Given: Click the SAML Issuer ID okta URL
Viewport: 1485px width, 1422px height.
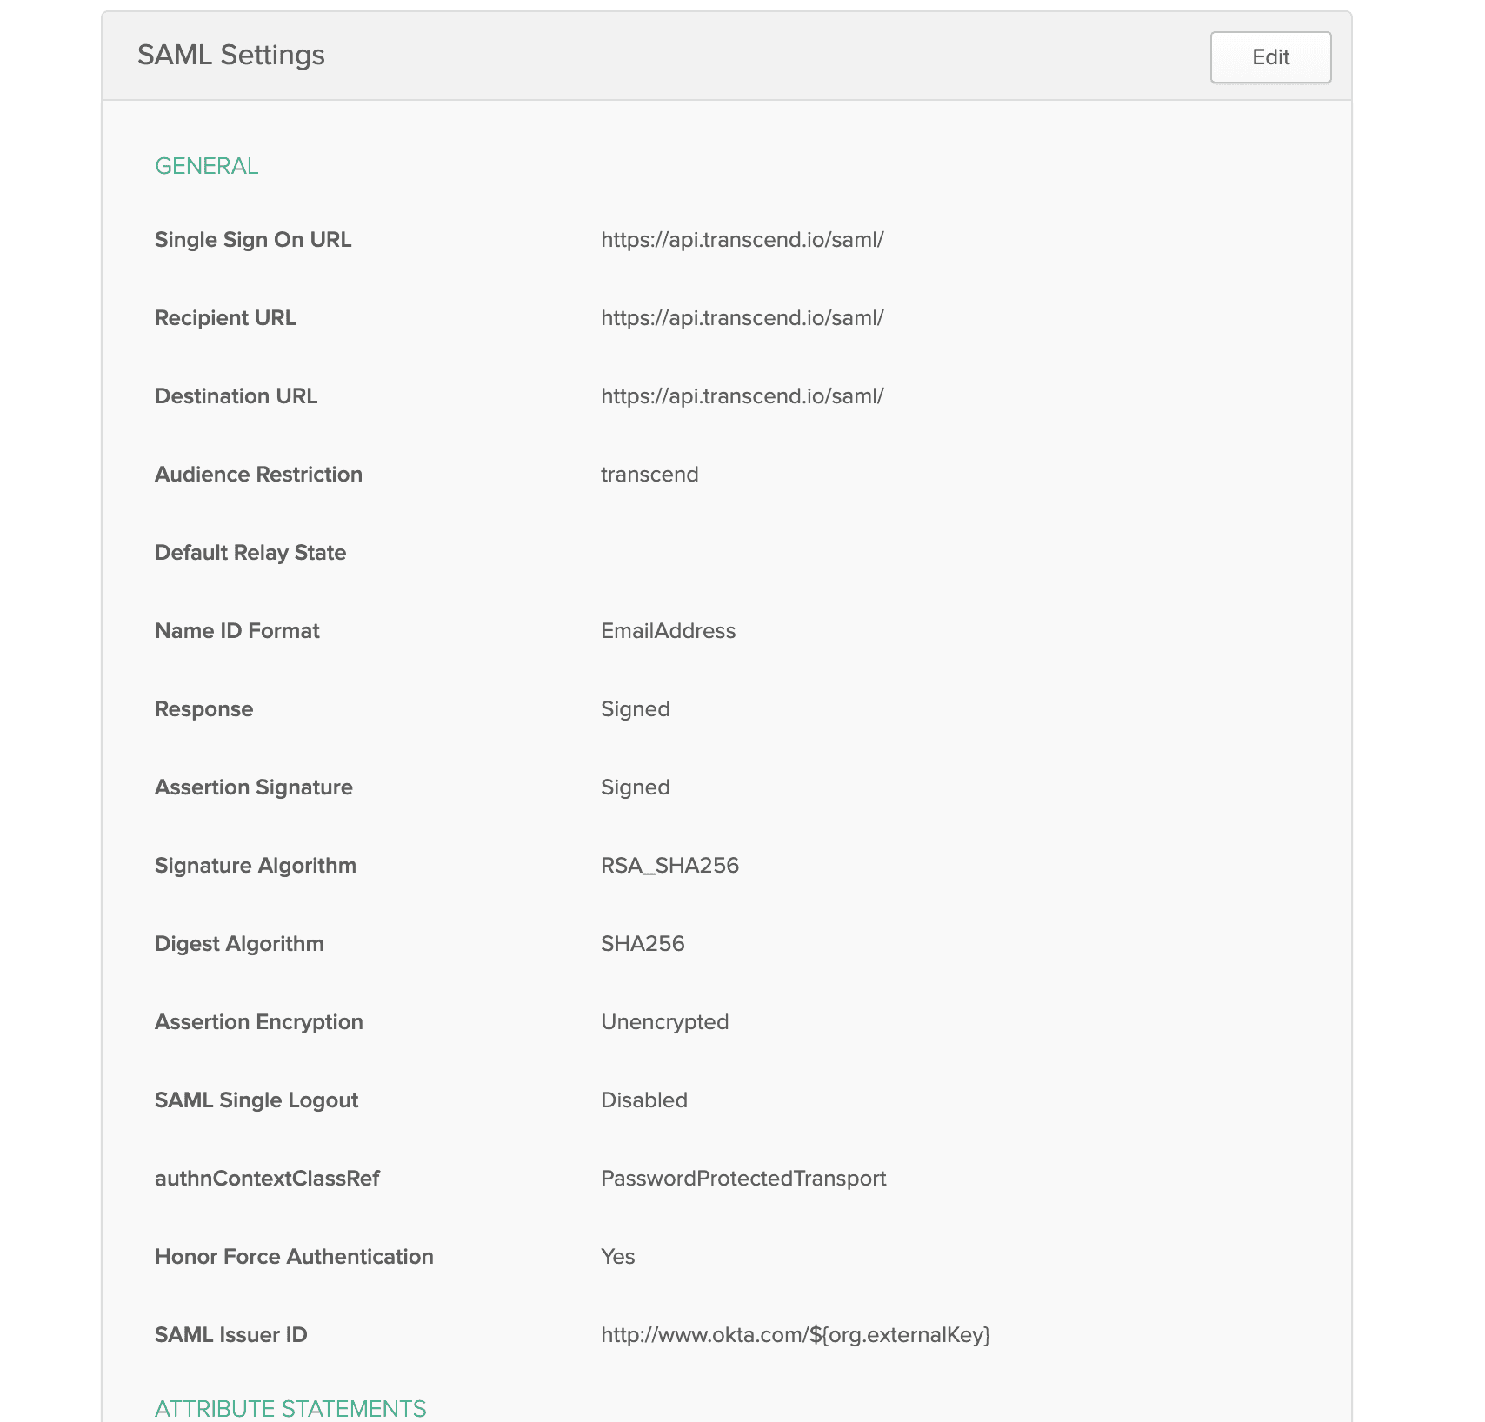Looking at the screenshot, I should (795, 1335).
